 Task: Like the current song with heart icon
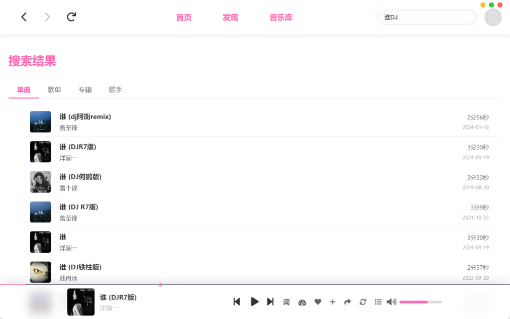(318, 302)
